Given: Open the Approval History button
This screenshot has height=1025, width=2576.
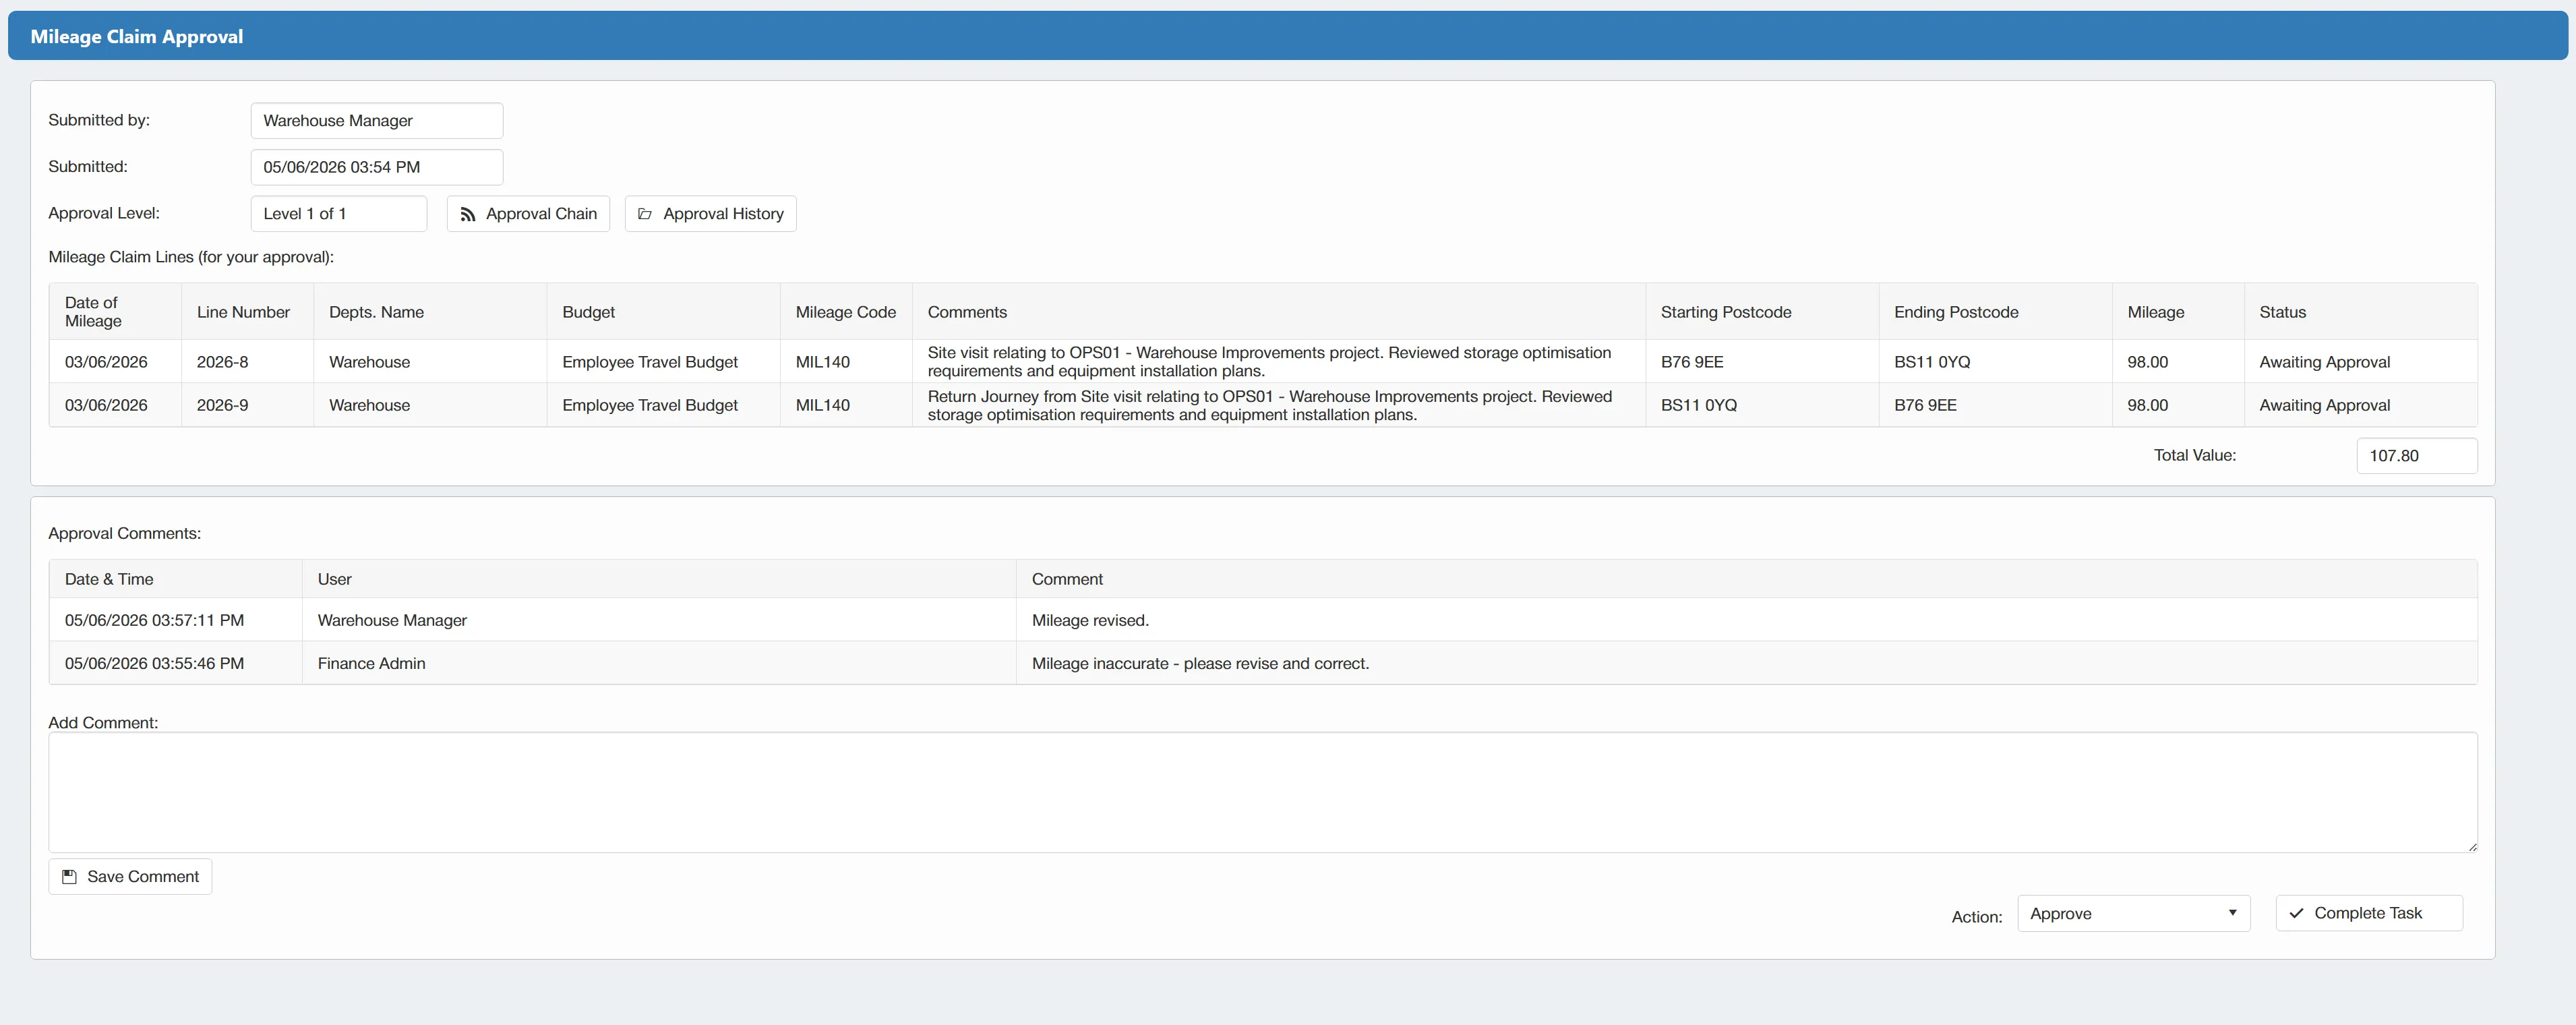Looking at the screenshot, I should [710, 214].
